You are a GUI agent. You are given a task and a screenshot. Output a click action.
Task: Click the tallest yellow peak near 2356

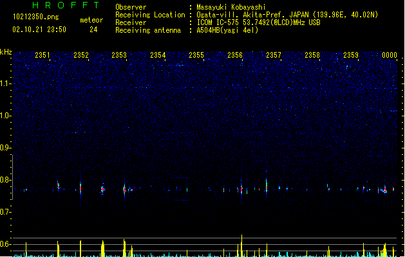pyautogui.click(x=241, y=245)
